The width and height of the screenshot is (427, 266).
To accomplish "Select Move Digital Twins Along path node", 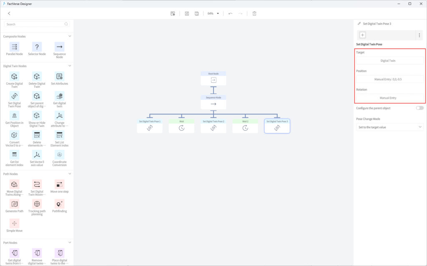I will (15, 184).
